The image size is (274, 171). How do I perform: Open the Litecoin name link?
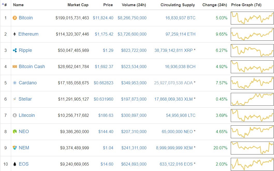27,115
